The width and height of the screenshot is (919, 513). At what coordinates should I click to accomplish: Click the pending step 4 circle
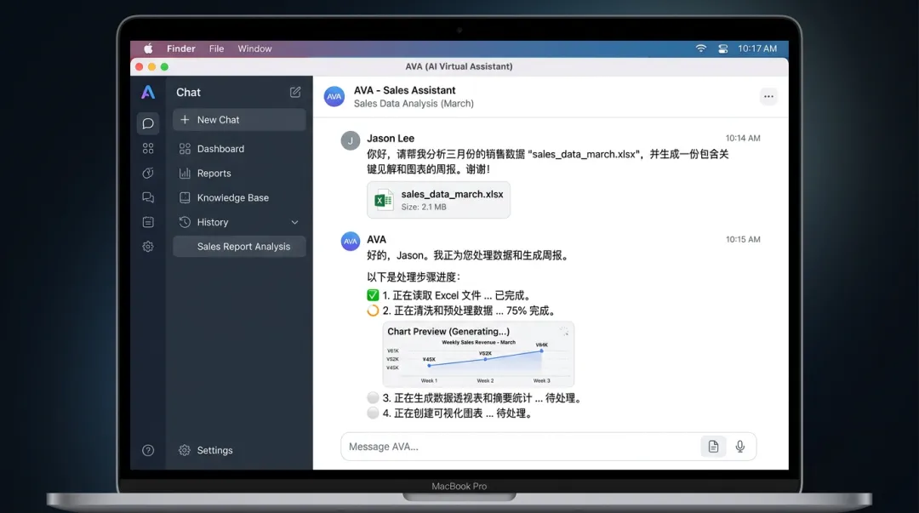point(373,413)
